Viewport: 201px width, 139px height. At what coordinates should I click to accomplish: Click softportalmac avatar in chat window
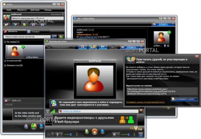click(x=161, y=38)
